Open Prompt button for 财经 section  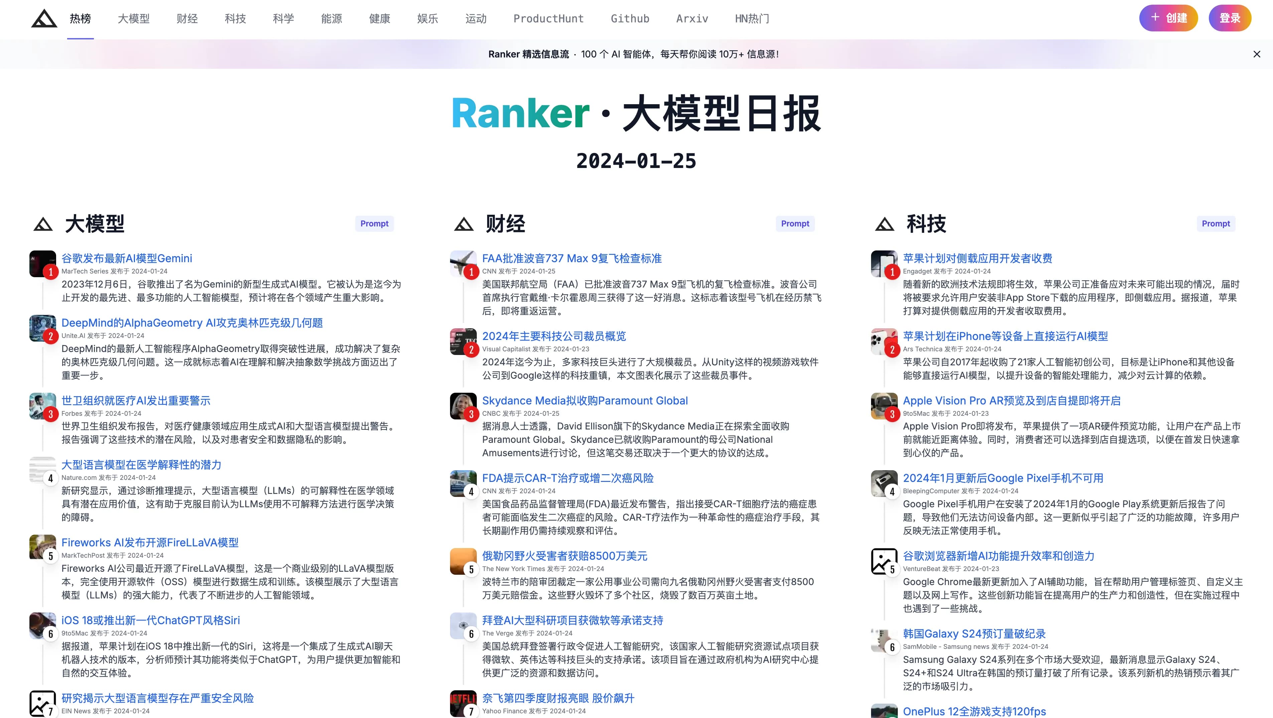[795, 224]
